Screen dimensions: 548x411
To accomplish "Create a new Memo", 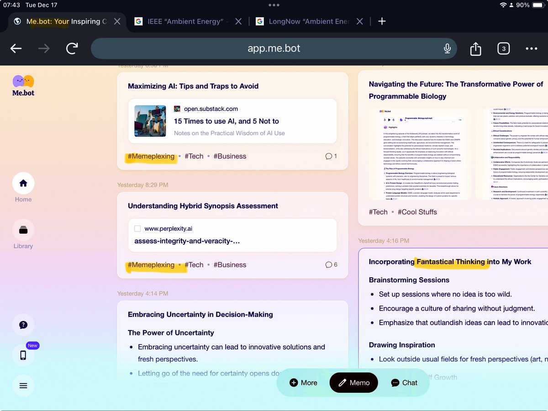I will [x=354, y=383].
